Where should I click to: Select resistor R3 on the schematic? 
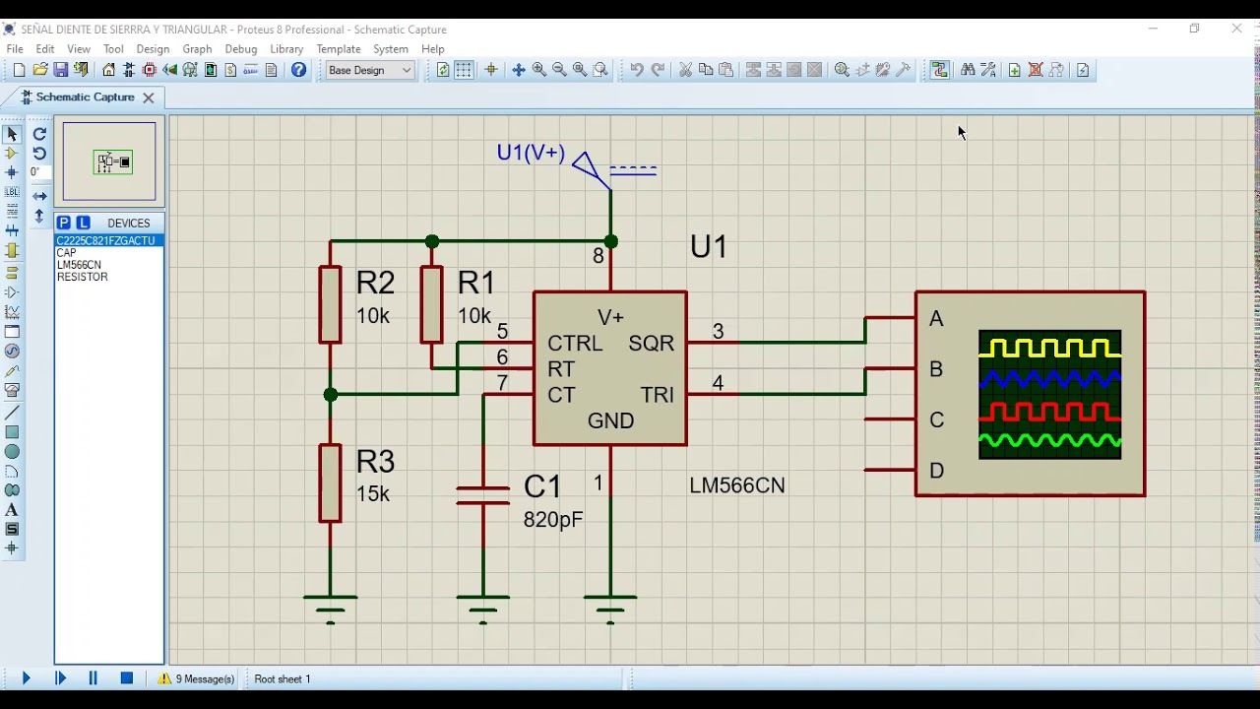point(331,483)
